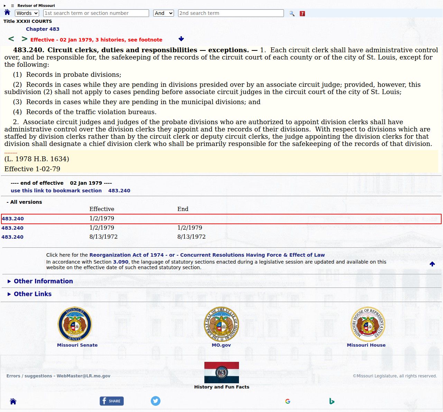Click the Missouri Senate text link

tap(77, 345)
